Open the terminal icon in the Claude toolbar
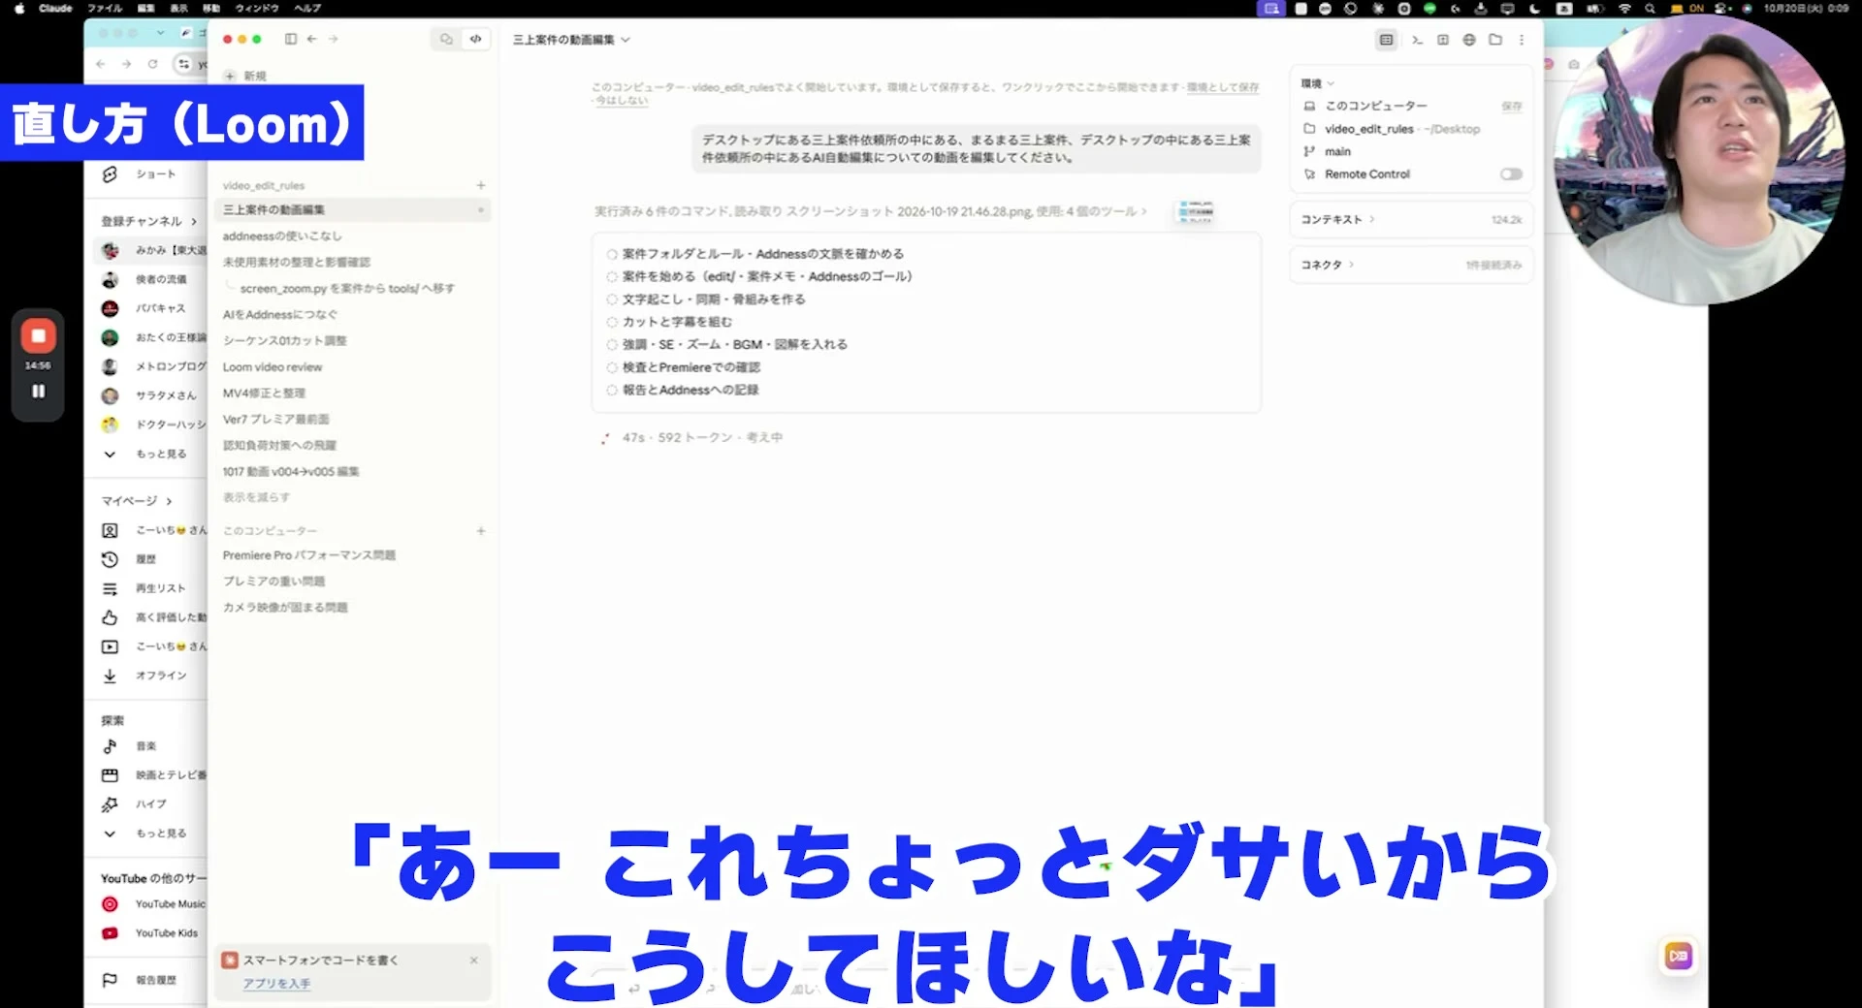 (x=1417, y=40)
